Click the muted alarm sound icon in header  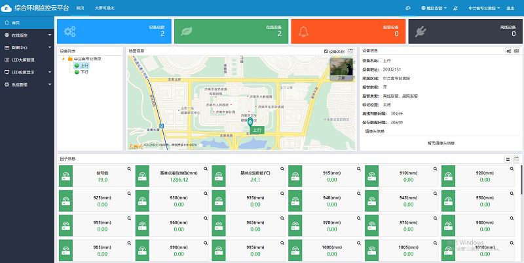[455, 8]
